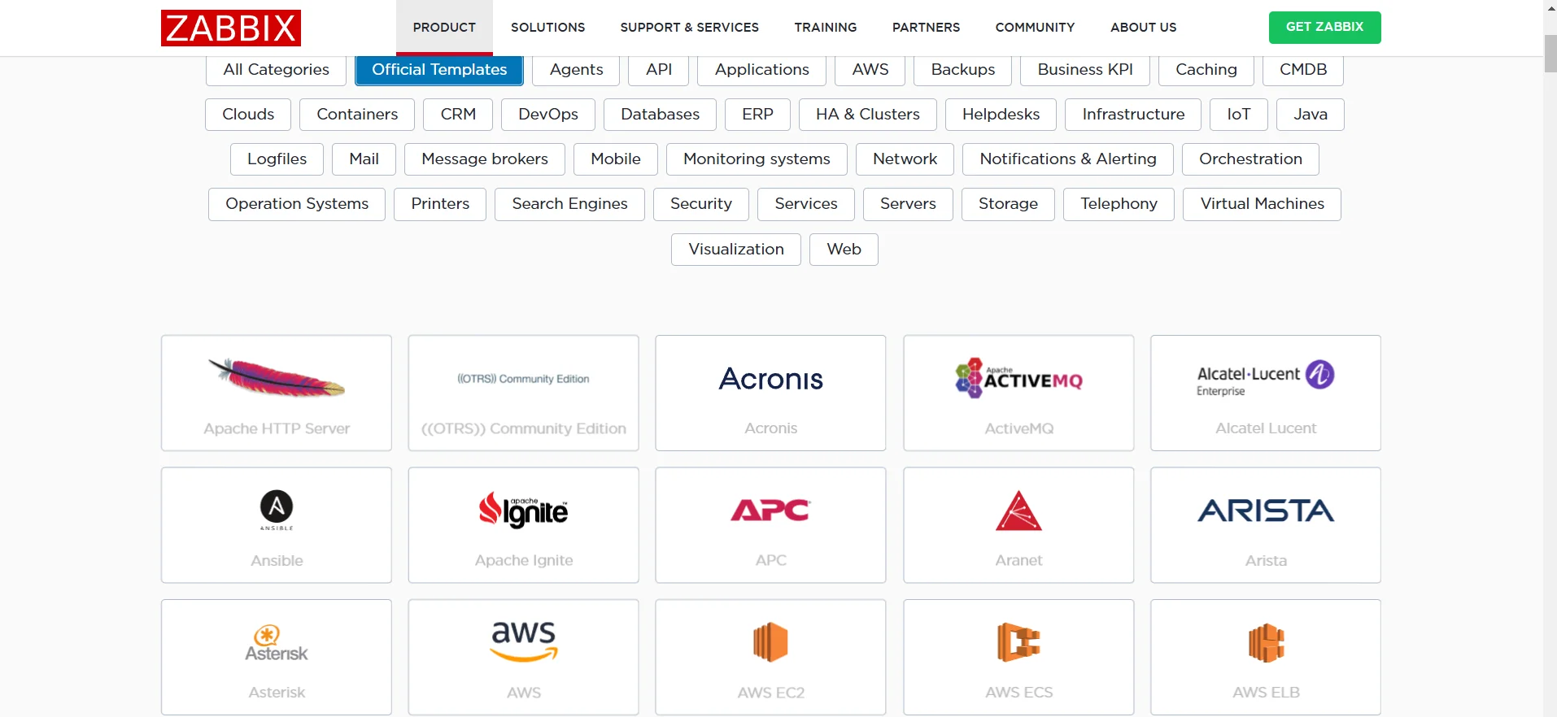The width and height of the screenshot is (1557, 717).
Task: Filter by Backups category
Action: pyautogui.click(x=963, y=70)
